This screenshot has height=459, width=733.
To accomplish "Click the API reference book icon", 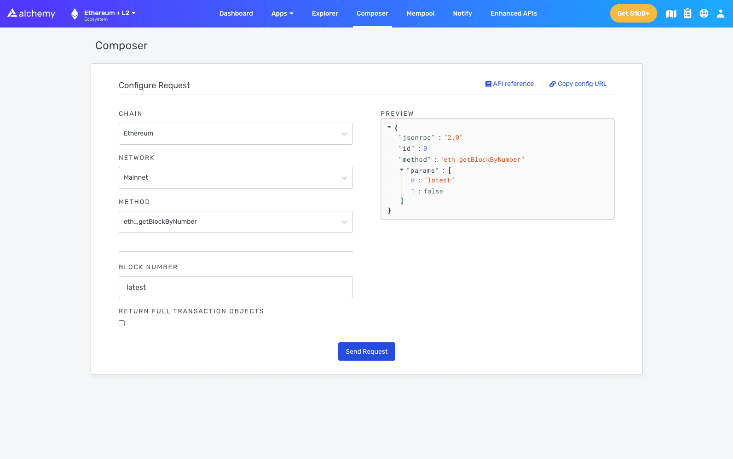I will (x=488, y=84).
